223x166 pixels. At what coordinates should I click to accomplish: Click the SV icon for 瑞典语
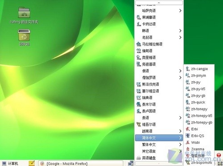point(139,98)
